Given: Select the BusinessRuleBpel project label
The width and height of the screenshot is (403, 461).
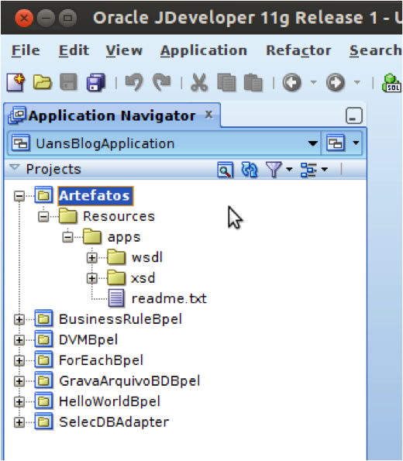Looking at the screenshot, I should [120, 319].
